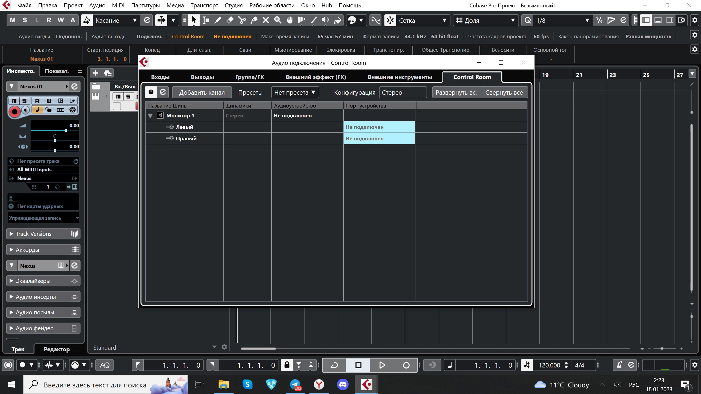Screen dimensions: 701x394
Task: Click Левый port Не подключен cell
Action: pos(379,127)
